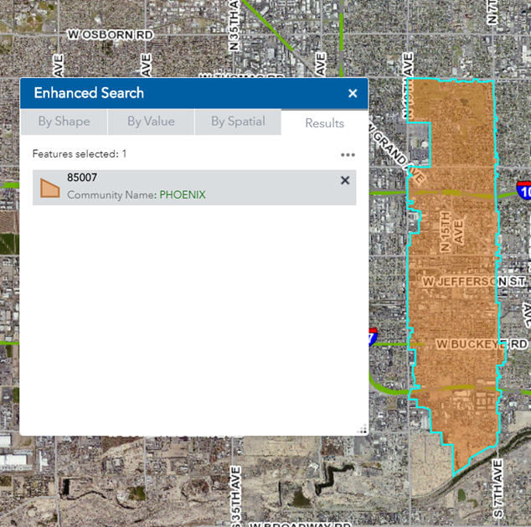Close the Enhanced Search panel
531x527 pixels.
[353, 93]
